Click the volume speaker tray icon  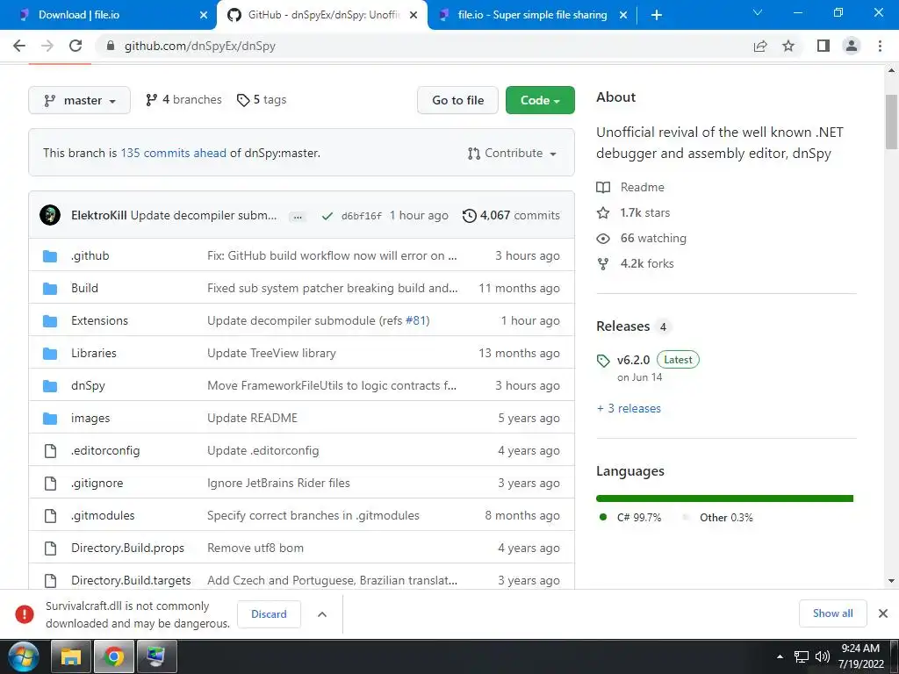click(823, 656)
